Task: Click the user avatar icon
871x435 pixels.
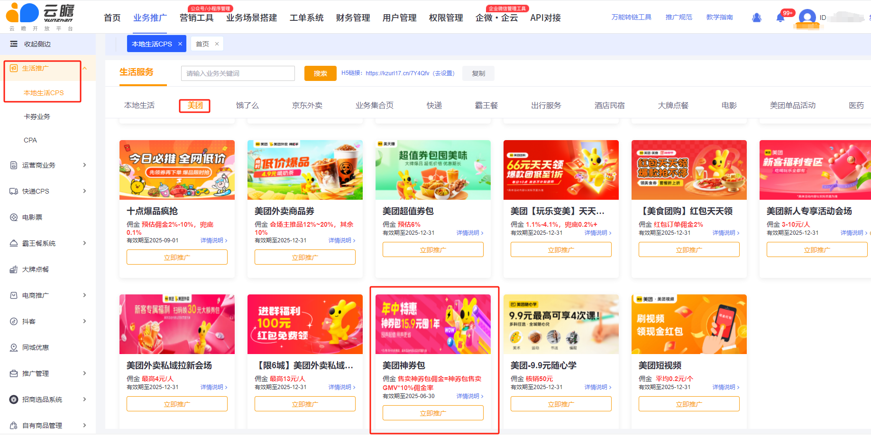Action: [807, 18]
